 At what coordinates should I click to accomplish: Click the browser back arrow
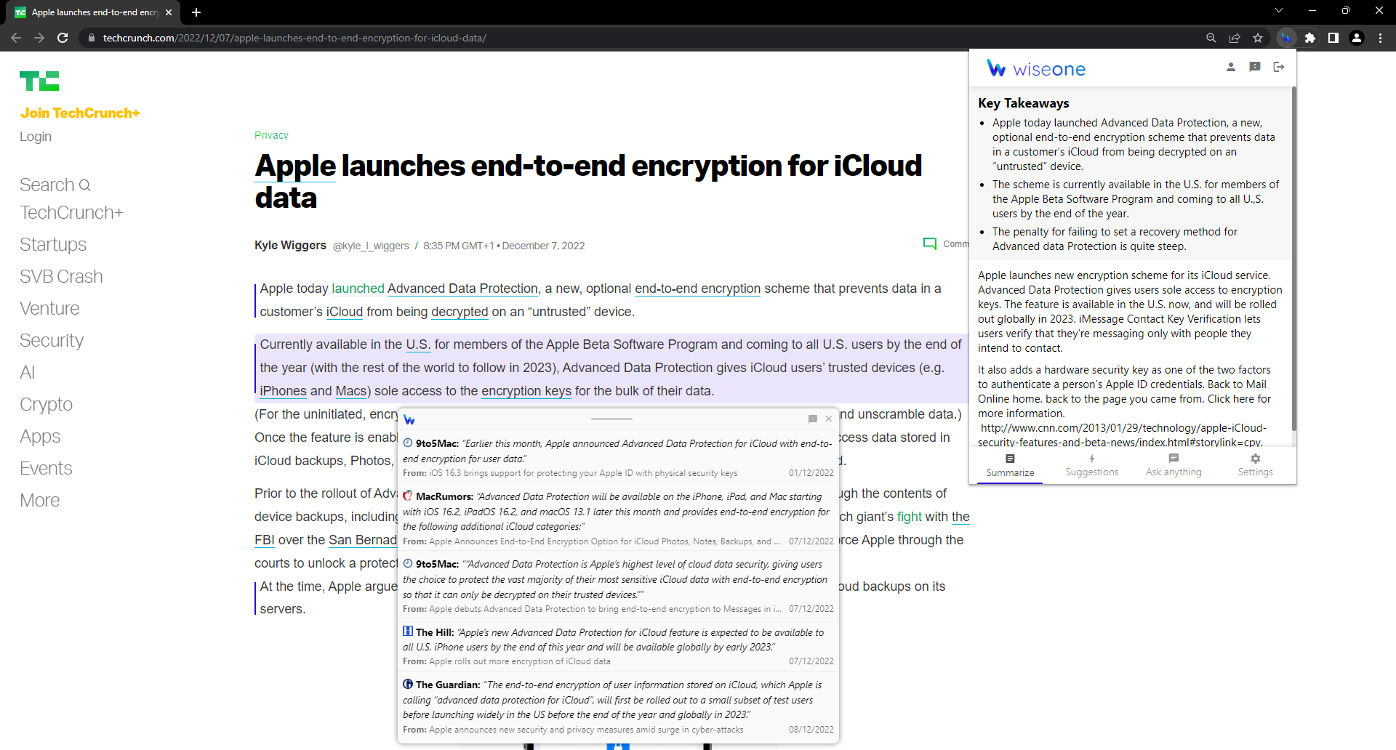coord(16,38)
